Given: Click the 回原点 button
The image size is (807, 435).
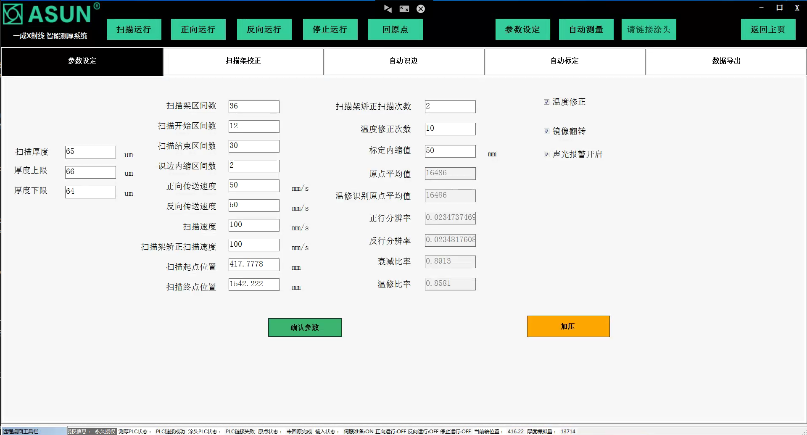Looking at the screenshot, I should coord(395,29).
